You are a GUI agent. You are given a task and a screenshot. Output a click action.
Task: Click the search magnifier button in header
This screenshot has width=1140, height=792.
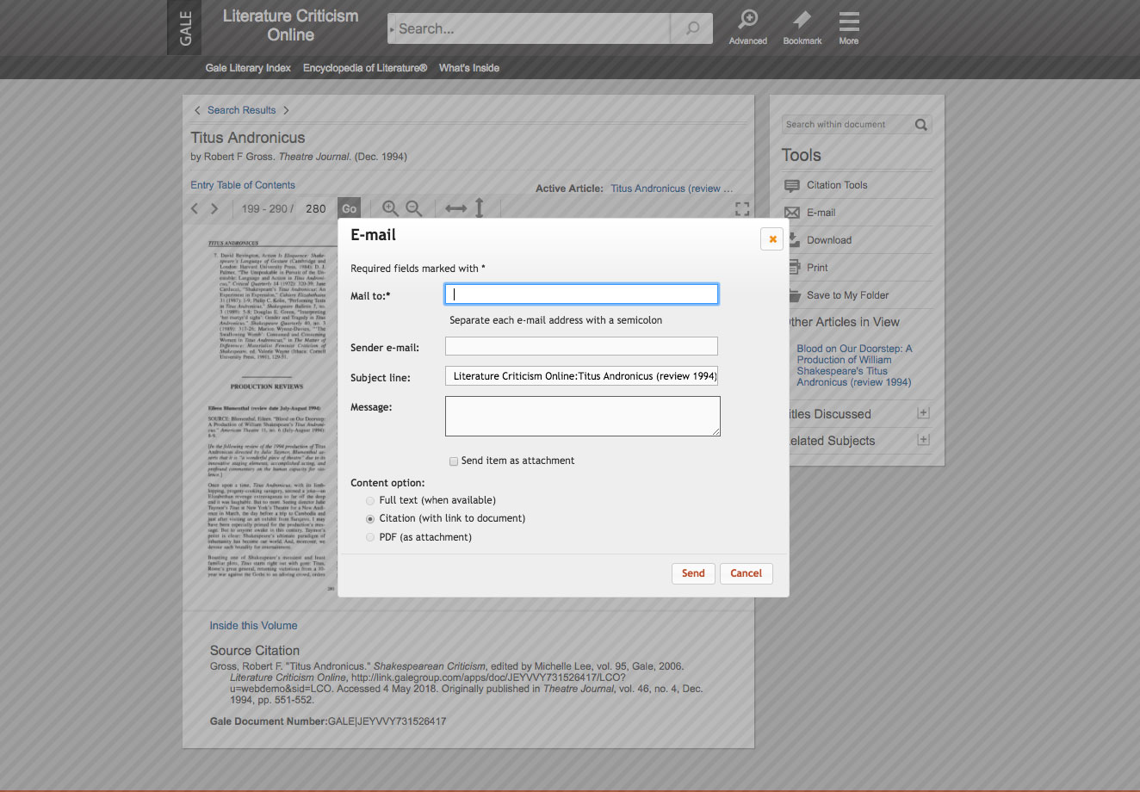coord(692,28)
